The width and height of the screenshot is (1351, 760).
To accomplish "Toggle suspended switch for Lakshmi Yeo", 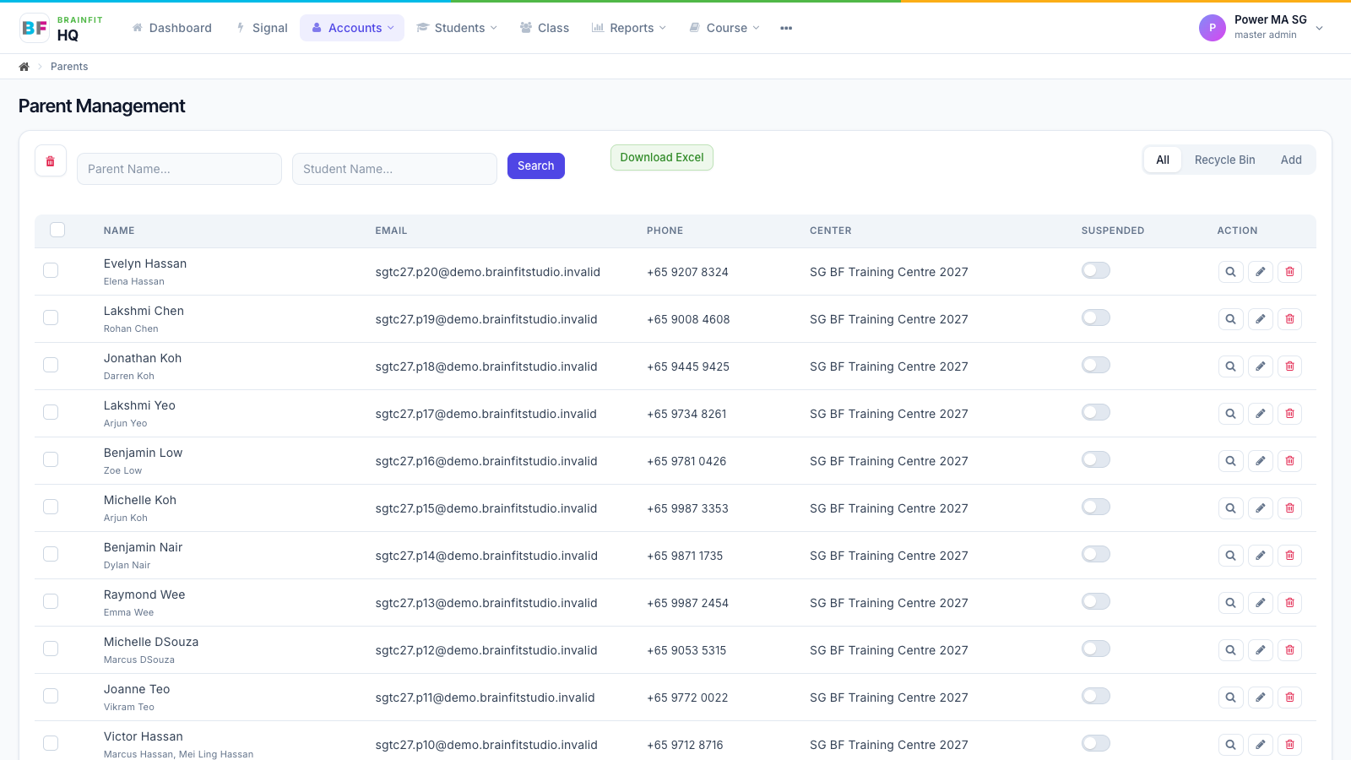I will pos(1095,412).
